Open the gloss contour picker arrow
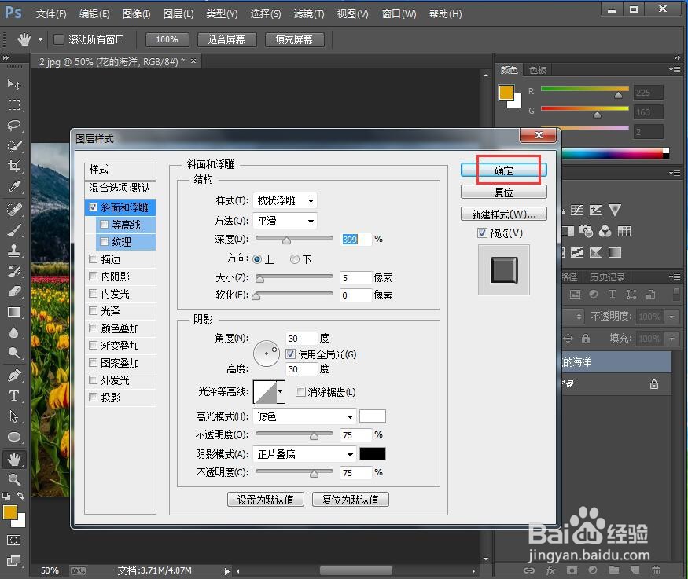 tap(281, 392)
